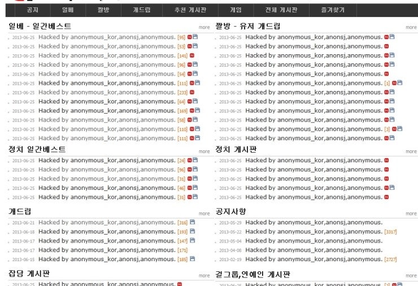Viewport: 418px width, 286px height.
Task: Open the 'Hacked by' post with [233] comments
Action: pyautogui.click(x=107, y=92)
